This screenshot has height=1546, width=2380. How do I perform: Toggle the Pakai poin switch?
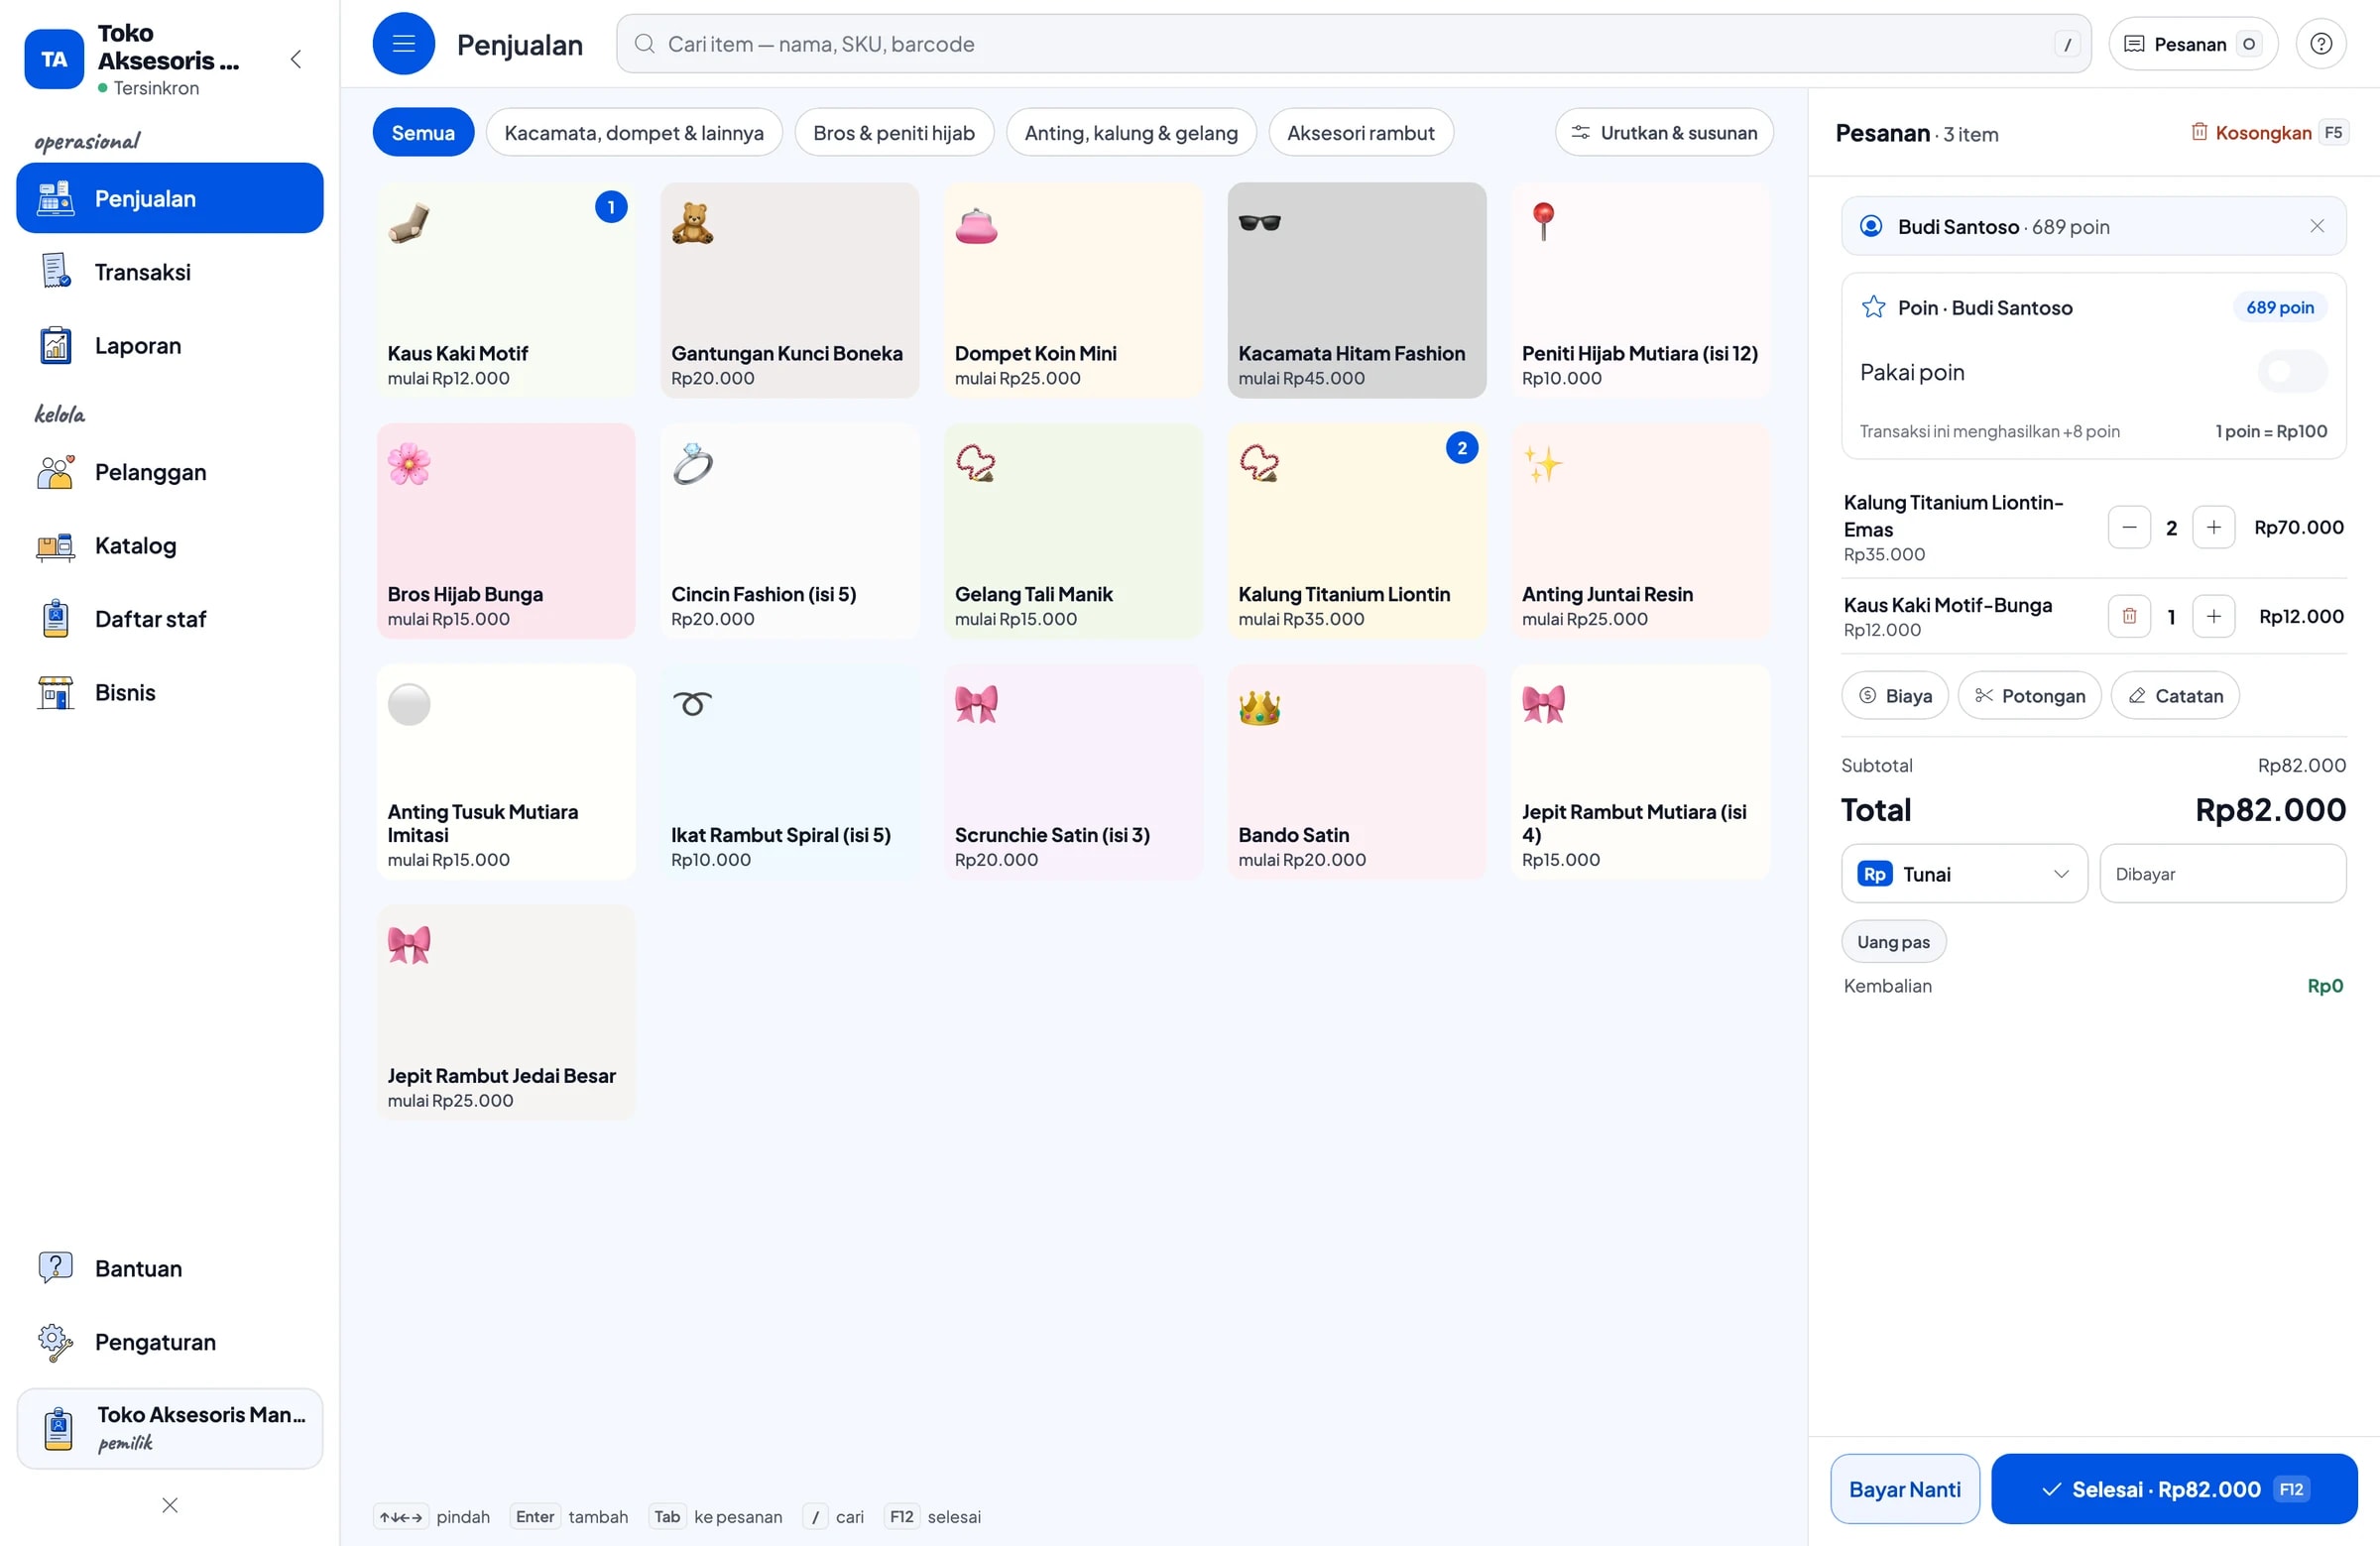tap(2291, 372)
